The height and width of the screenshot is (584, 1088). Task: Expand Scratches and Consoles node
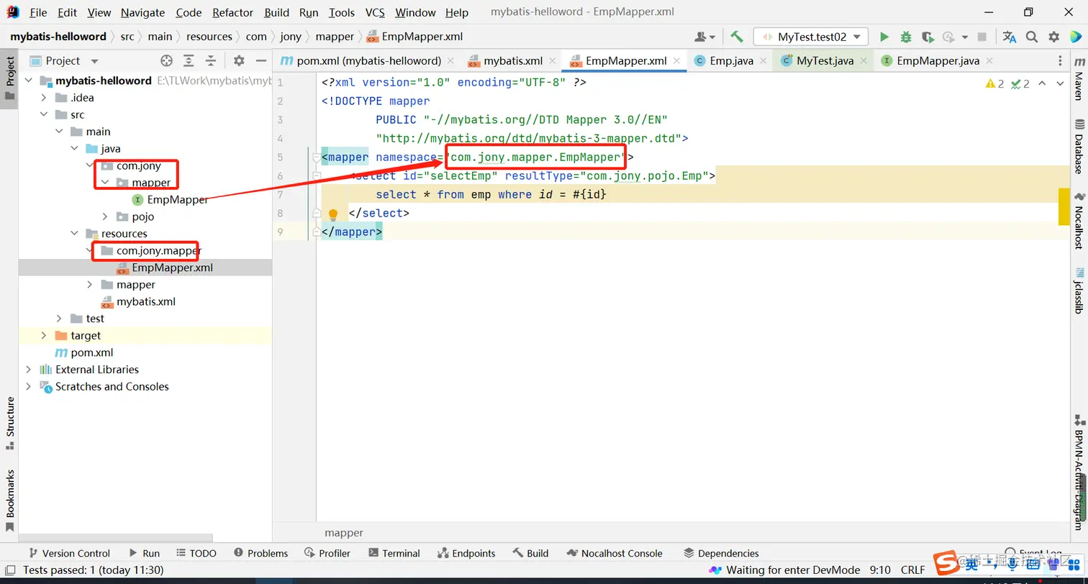coord(28,387)
